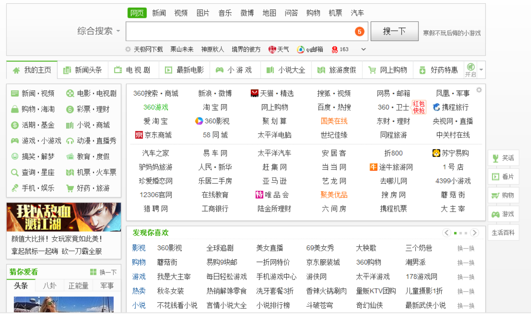This screenshot has width=531, height=314.
Task: Click the 搜一下 search button
Action: [x=394, y=31]
